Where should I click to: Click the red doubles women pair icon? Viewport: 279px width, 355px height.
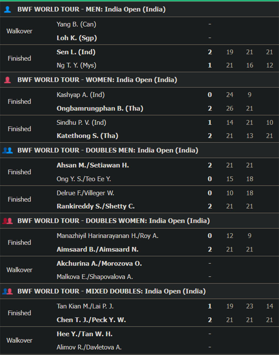click(x=8, y=221)
